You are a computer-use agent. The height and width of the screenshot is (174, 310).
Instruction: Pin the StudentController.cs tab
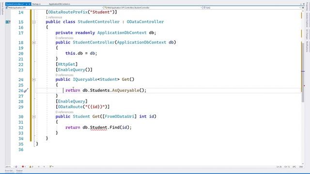(26, 4)
